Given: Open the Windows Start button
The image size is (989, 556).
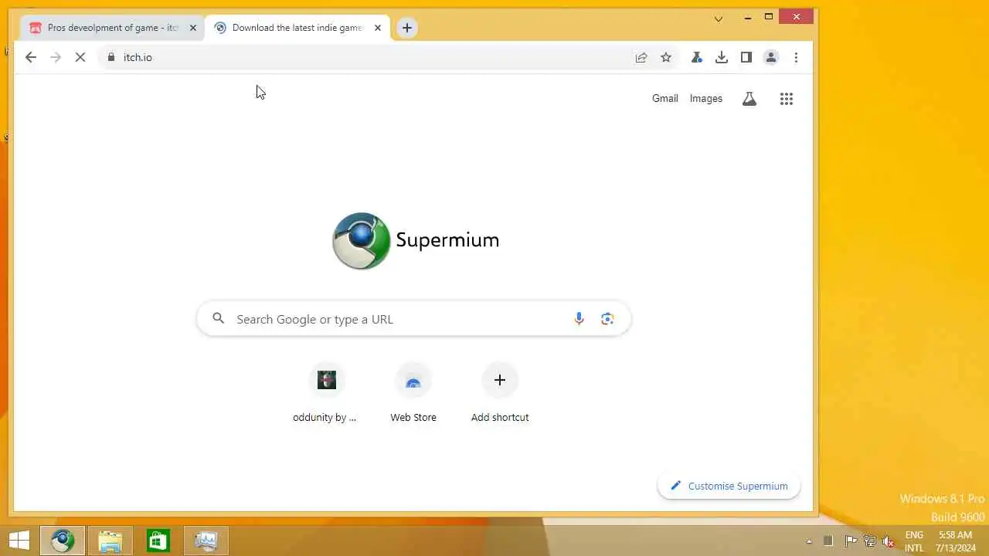Looking at the screenshot, I should [x=20, y=541].
